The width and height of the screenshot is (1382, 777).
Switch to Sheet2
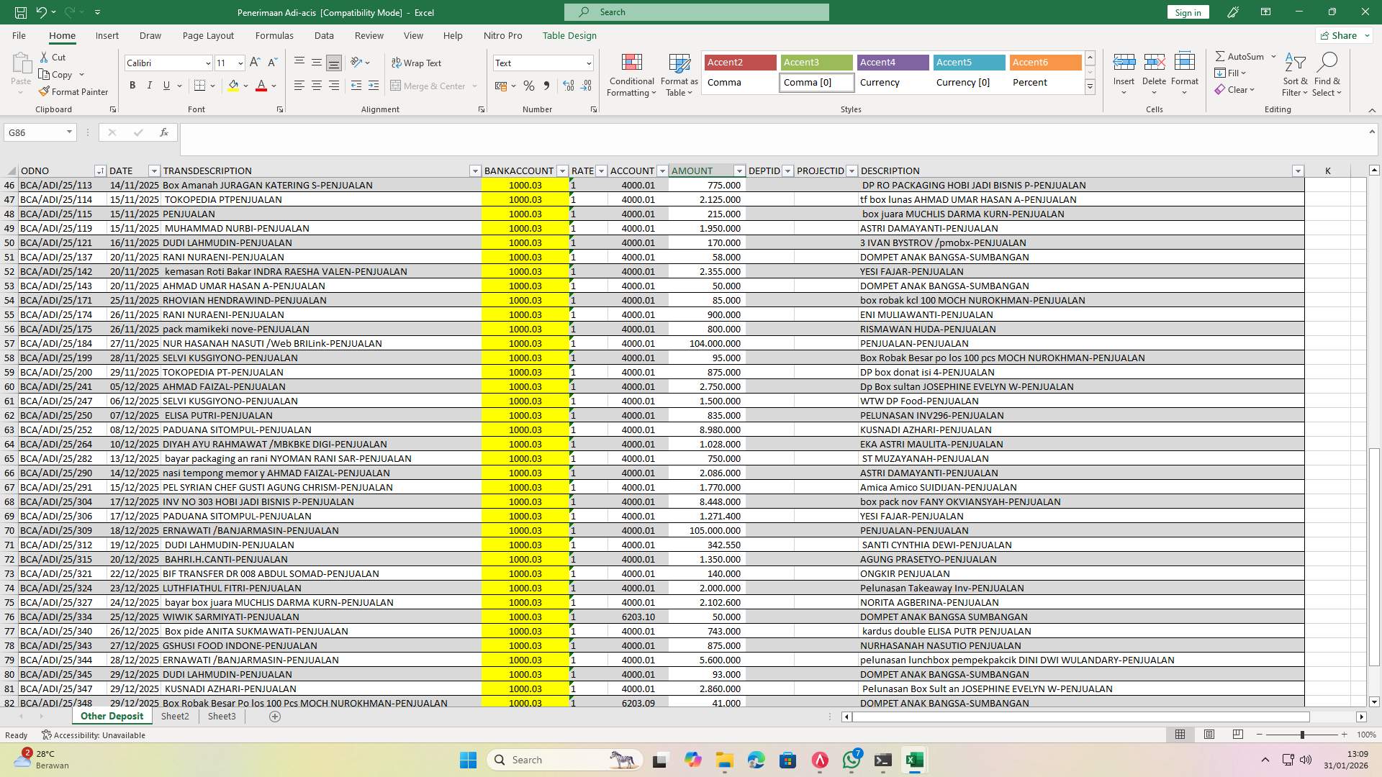175,716
